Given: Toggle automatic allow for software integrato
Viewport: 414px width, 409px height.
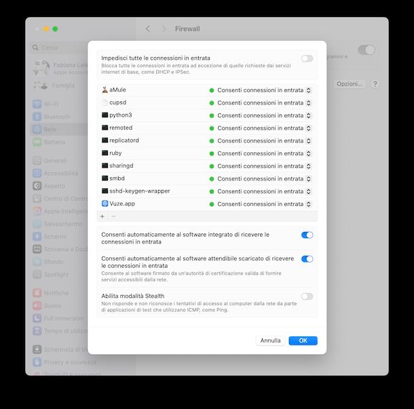Looking at the screenshot, I should 307,235.
